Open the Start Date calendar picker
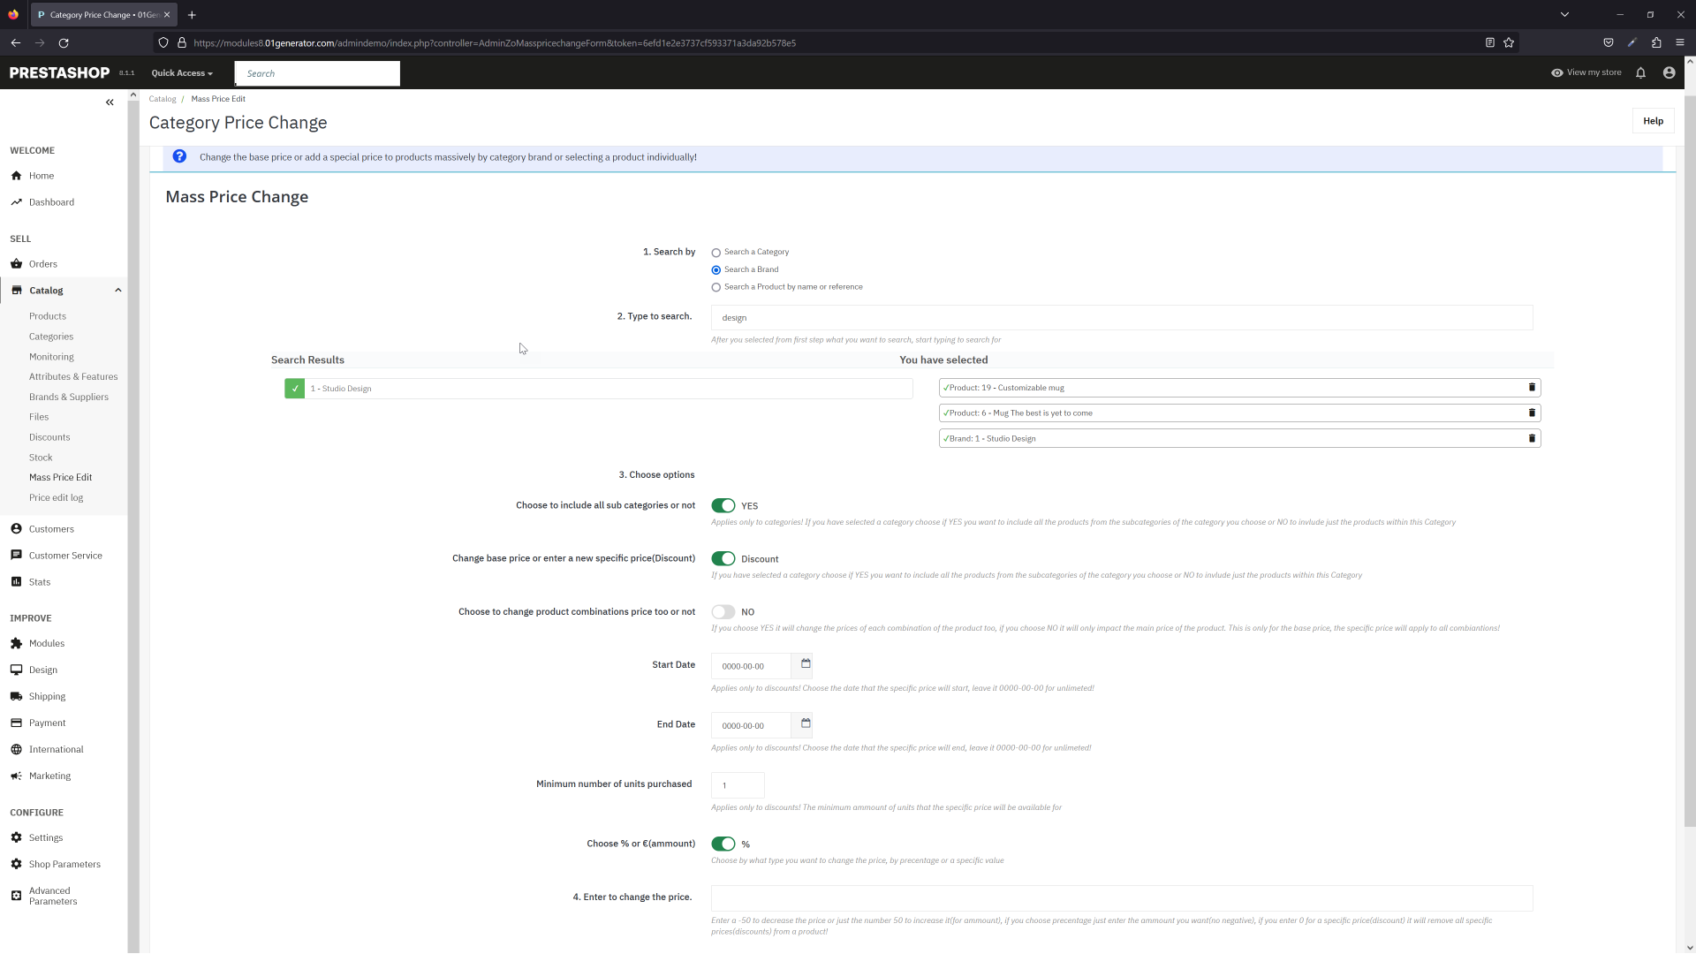 point(805,664)
